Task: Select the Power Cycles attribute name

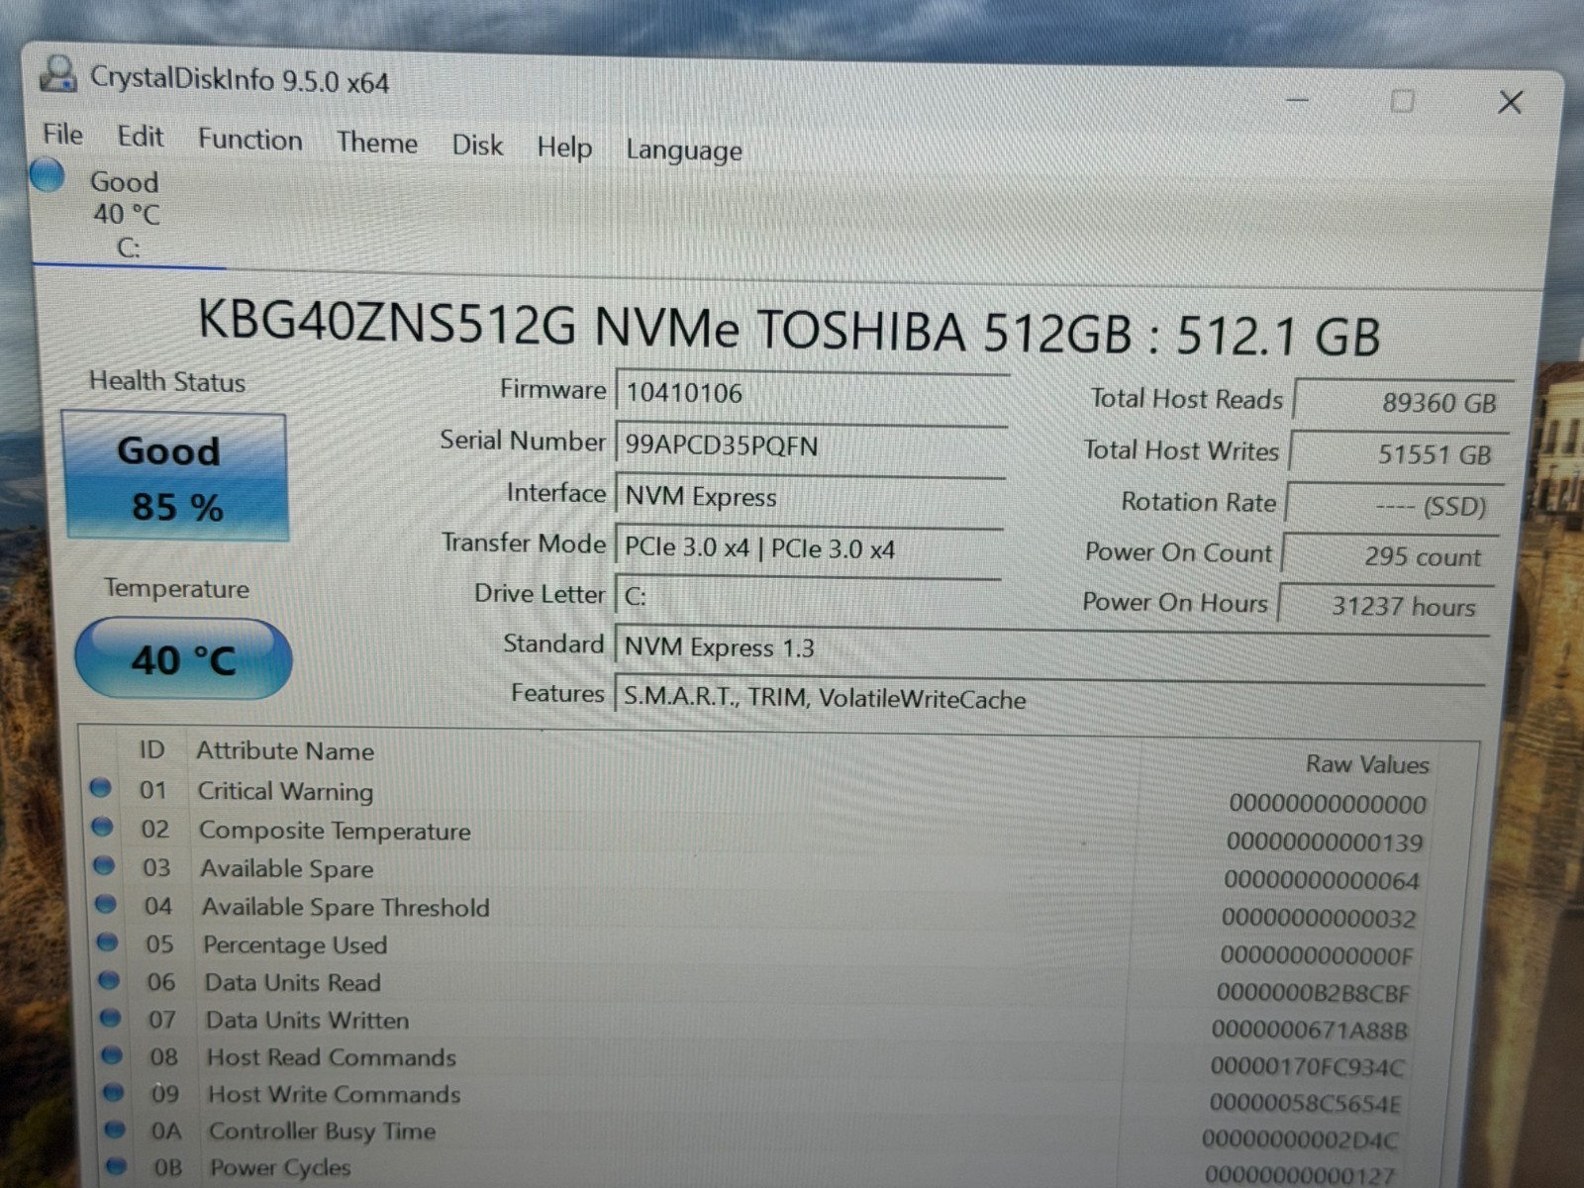Action: (280, 1168)
